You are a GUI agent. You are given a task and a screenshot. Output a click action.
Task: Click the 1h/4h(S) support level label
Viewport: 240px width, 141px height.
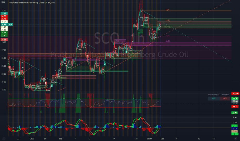(x=168, y=27)
